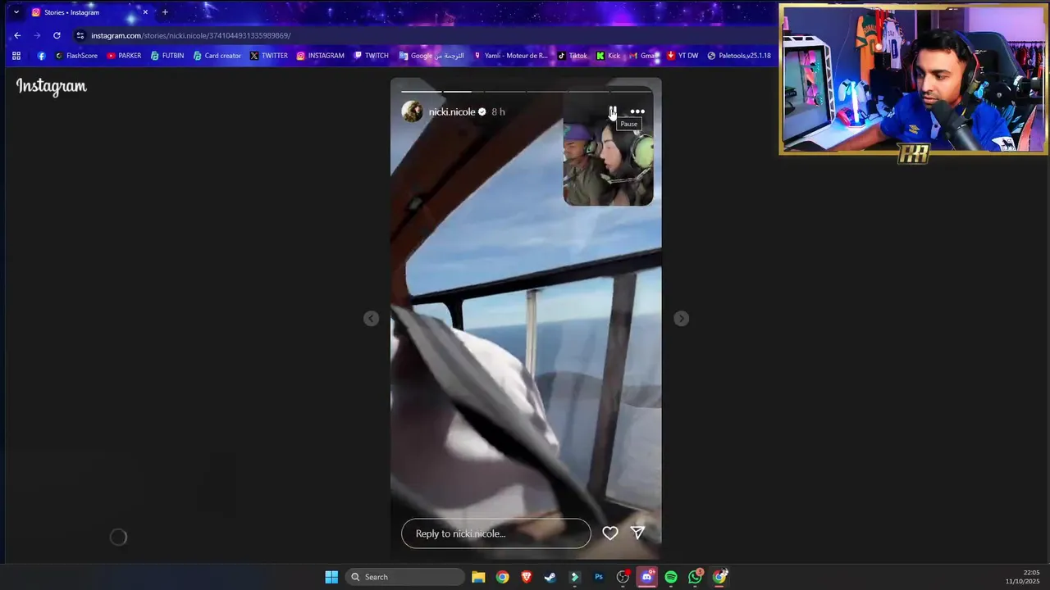
Task: Open Steam from taskbar
Action: (550, 577)
